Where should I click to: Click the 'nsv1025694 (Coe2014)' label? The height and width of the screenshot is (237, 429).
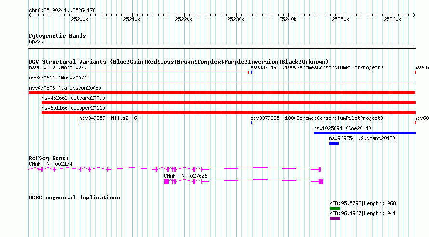(342, 129)
